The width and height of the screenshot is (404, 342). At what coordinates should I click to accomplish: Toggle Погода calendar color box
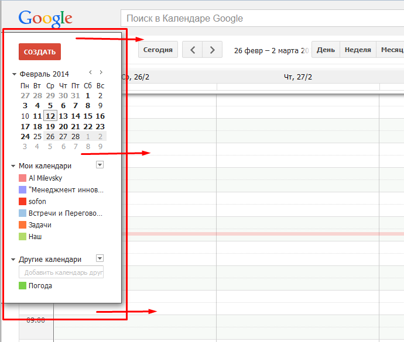tap(22, 286)
